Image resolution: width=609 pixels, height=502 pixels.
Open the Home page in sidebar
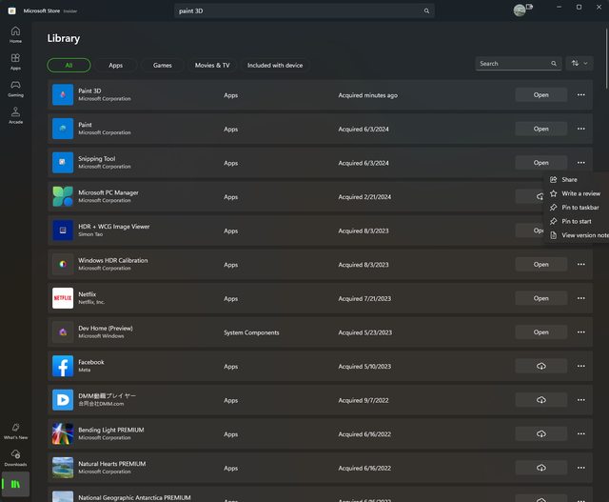click(15, 34)
